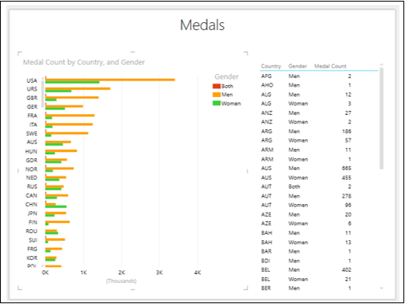Click the table scrollbar up arrow

pyautogui.click(x=381, y=65)
